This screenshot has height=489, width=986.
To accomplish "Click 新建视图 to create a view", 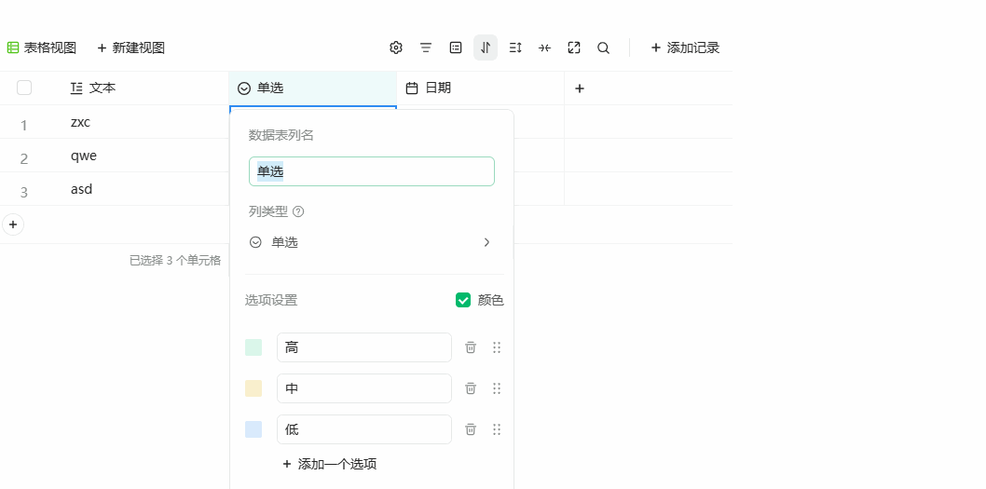I will click(x=130, y=48).
